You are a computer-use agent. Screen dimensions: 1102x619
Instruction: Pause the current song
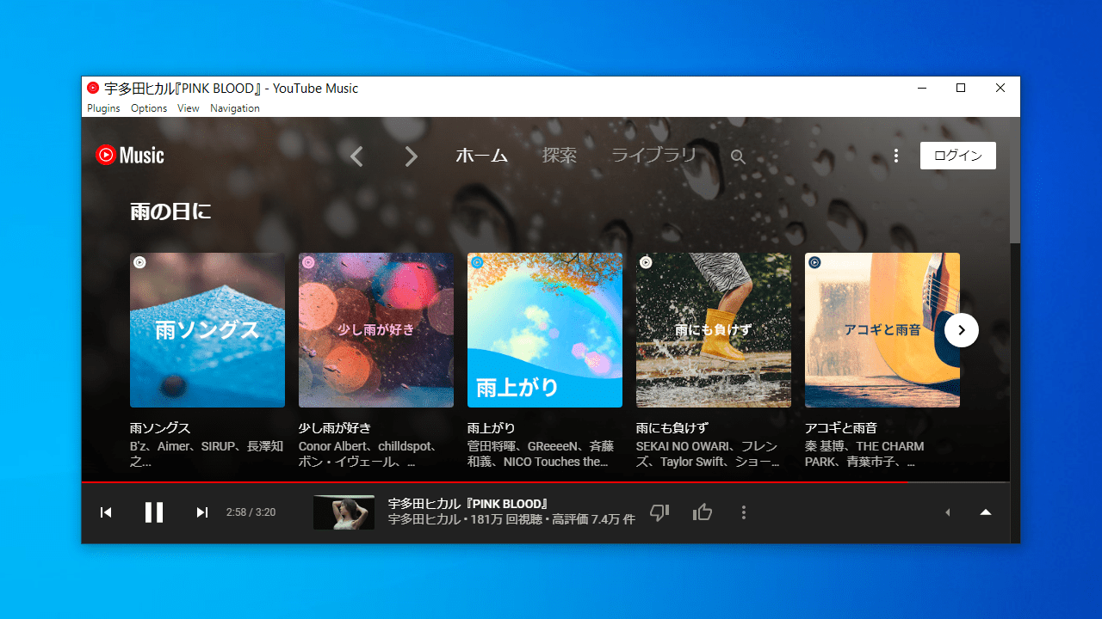tap(154, 512)
